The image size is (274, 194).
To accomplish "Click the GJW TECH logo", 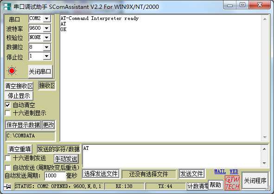I will (x=232, y=183).
